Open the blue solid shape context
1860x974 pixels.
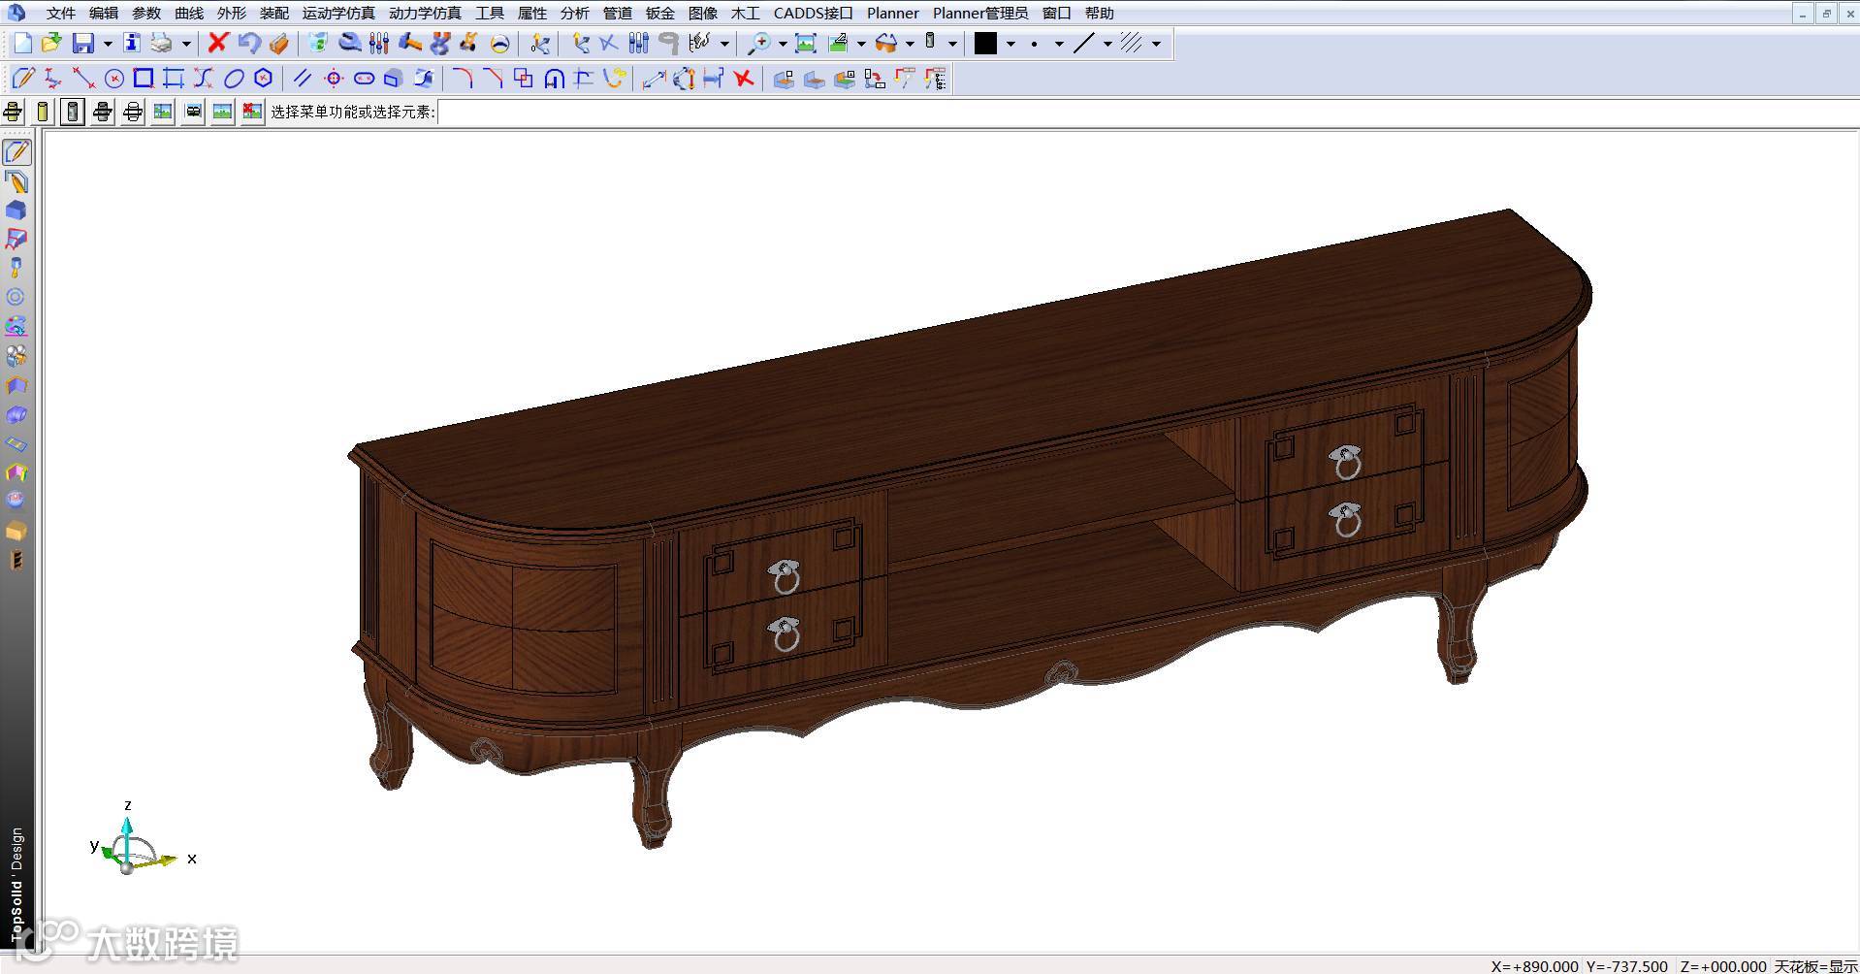pyautogui.click(x=16, y=211)
